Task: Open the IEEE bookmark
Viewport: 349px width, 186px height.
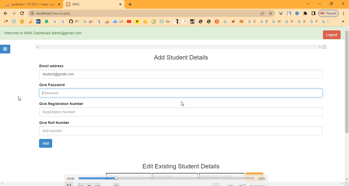Action: (x=38, y=22)
